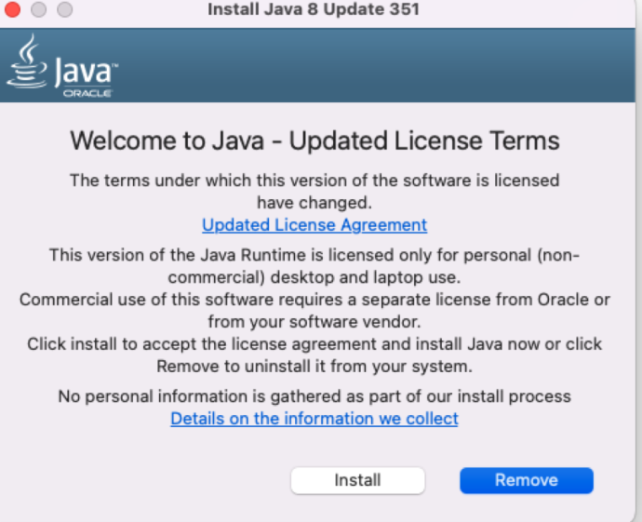Image resolution: width=642 pixels, height=522 pixels.
Task: Click the "Remove to uninstall it" text line
Action: [x=314, y=365]
